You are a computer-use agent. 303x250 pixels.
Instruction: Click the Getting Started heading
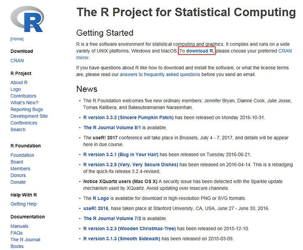click(x=105, y=33)
